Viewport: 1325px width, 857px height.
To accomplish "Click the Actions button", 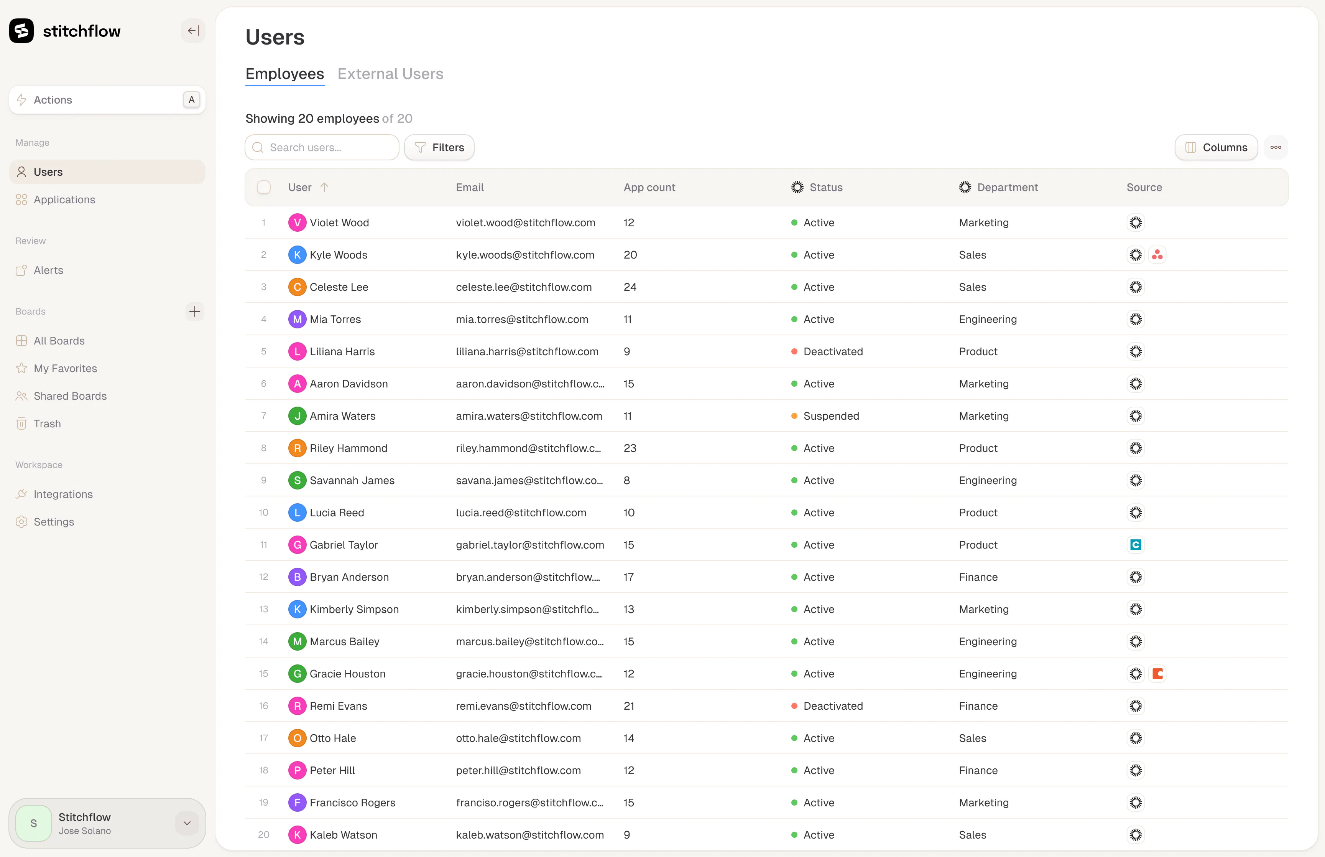I will coord(107,100).
